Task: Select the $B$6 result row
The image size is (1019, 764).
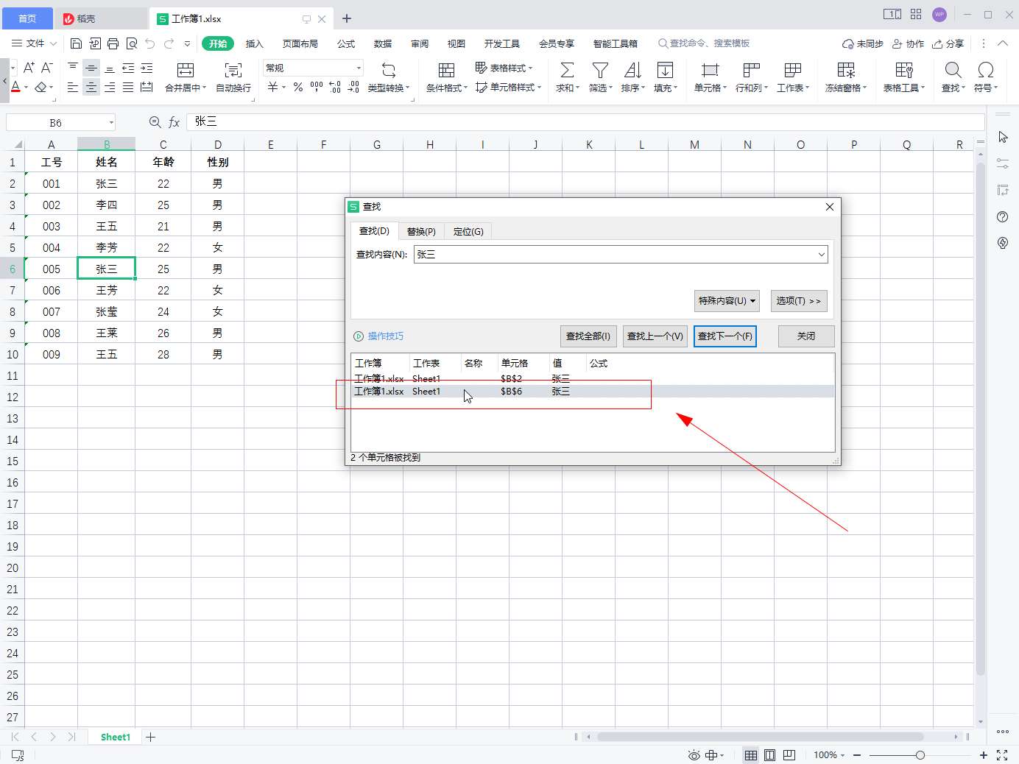Action: (x=593, y=392)
